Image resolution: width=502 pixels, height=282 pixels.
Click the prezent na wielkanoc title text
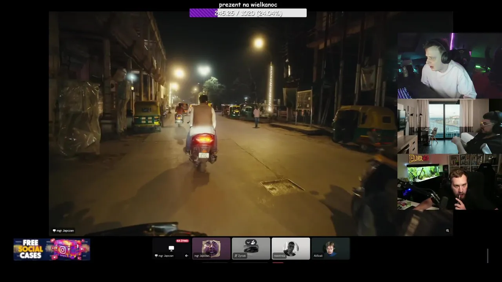point(248,5)
